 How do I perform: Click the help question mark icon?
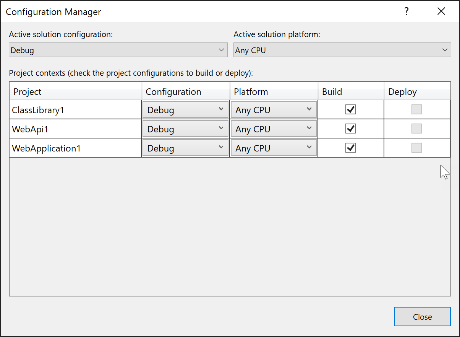(406, 11)
